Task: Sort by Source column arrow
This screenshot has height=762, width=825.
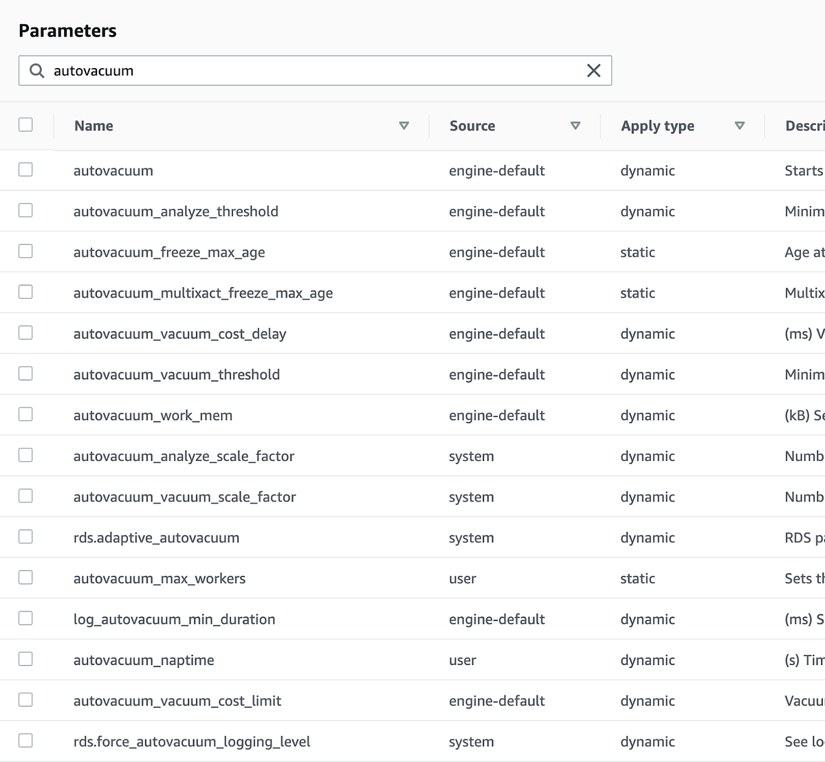Action: pyautogui.click(x=575, y=126)
